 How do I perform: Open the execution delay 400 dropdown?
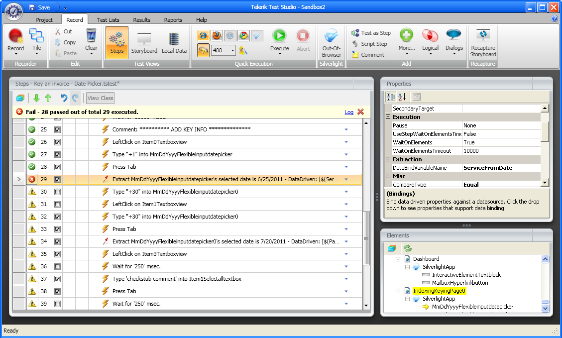(232, 50)
